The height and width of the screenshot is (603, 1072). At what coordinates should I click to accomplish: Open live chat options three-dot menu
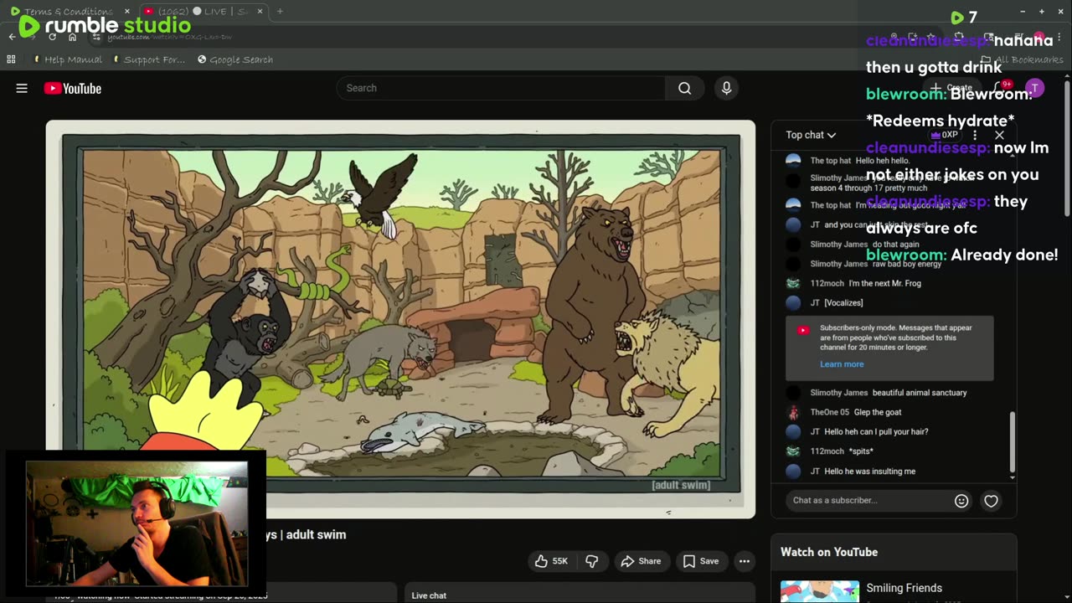click(974, 135)
